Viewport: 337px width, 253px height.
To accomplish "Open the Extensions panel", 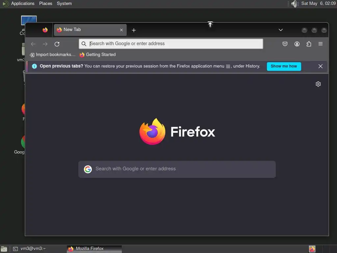I will [309, 44].
